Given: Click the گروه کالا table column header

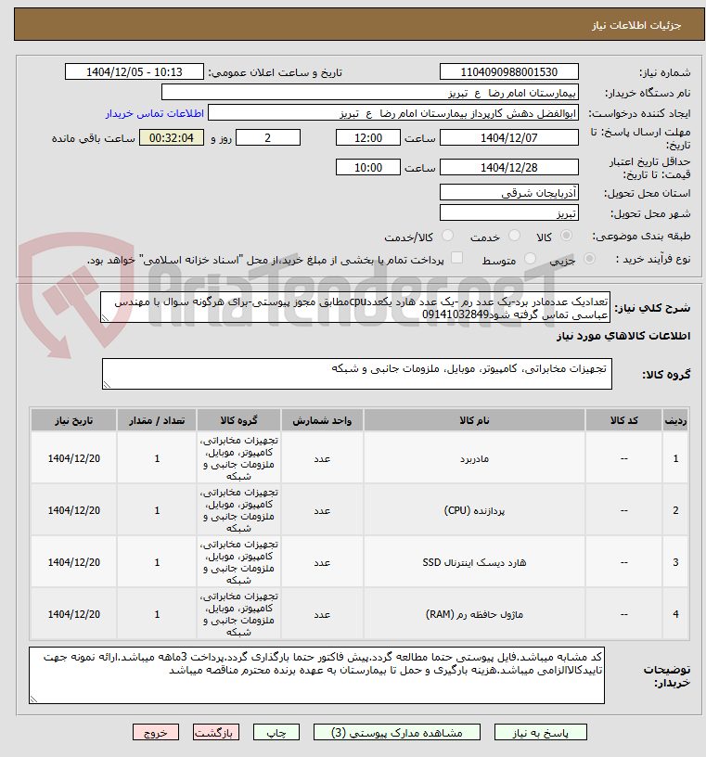Looking at the screenshot, I should click(238, 420).
